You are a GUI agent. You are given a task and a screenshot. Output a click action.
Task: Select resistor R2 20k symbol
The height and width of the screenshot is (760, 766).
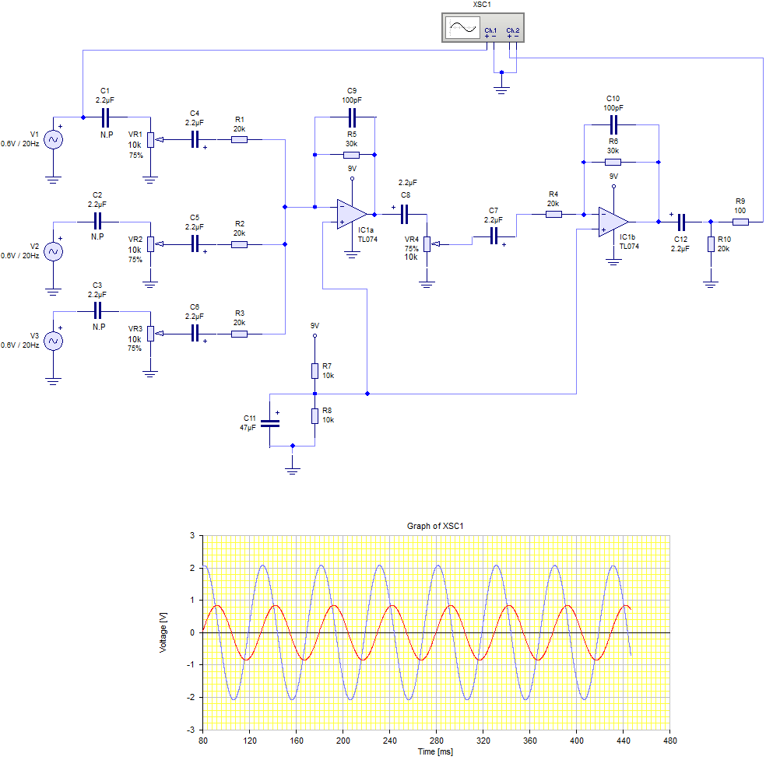(240, 244)
